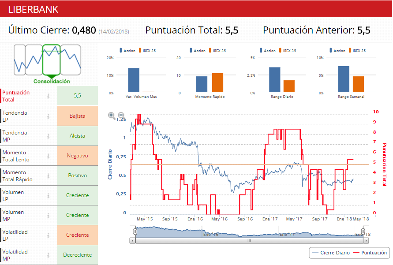Toggle Cierre Diario series in chart legend
The width and height of the screenshot is (393, 265).
(x=331, y=253)
